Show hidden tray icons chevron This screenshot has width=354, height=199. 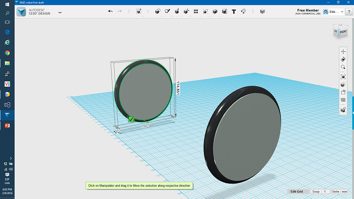pyautogui.click(x=11, y=158)
